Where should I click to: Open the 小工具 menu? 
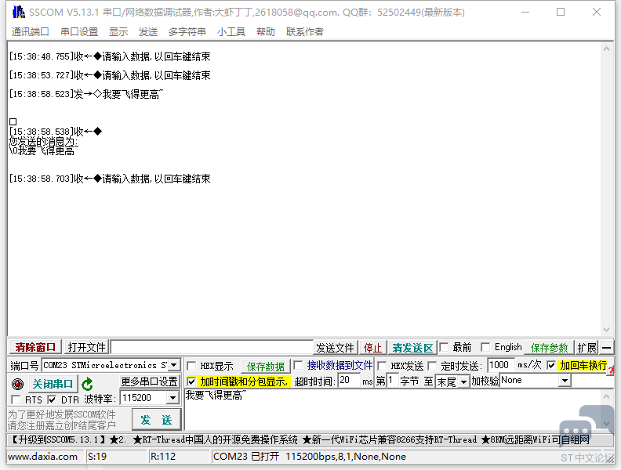[231, 31]
